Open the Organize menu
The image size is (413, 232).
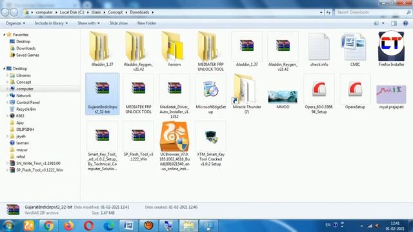click(15, 23)
